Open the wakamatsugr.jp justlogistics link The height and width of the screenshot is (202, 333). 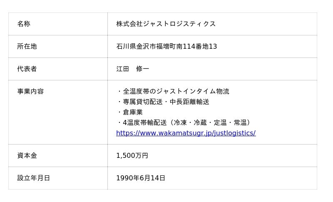tap(186, 133)
